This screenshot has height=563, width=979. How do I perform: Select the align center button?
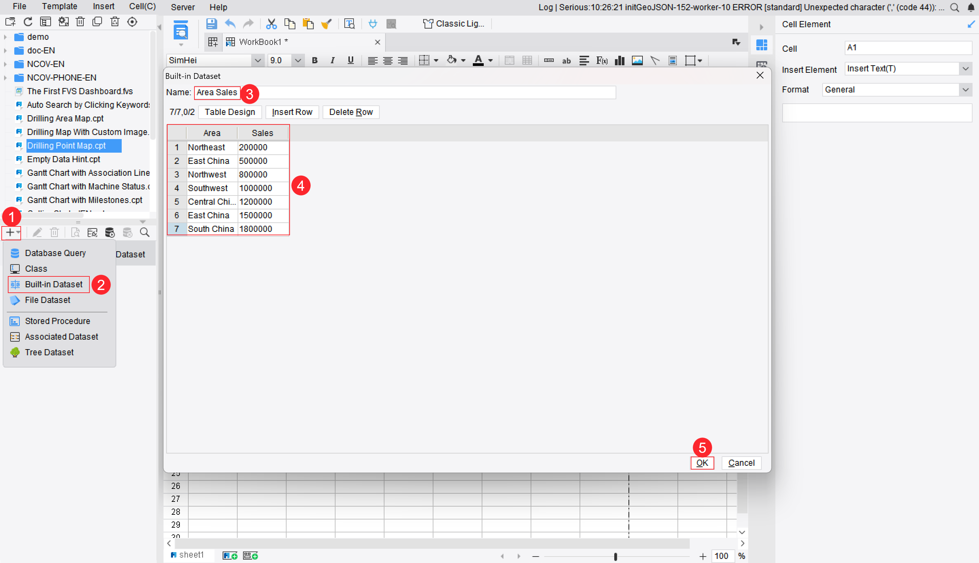coord(388,60)
